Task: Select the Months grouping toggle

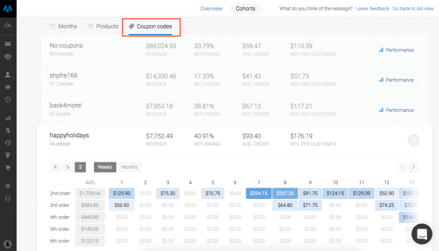Action: 129,167
